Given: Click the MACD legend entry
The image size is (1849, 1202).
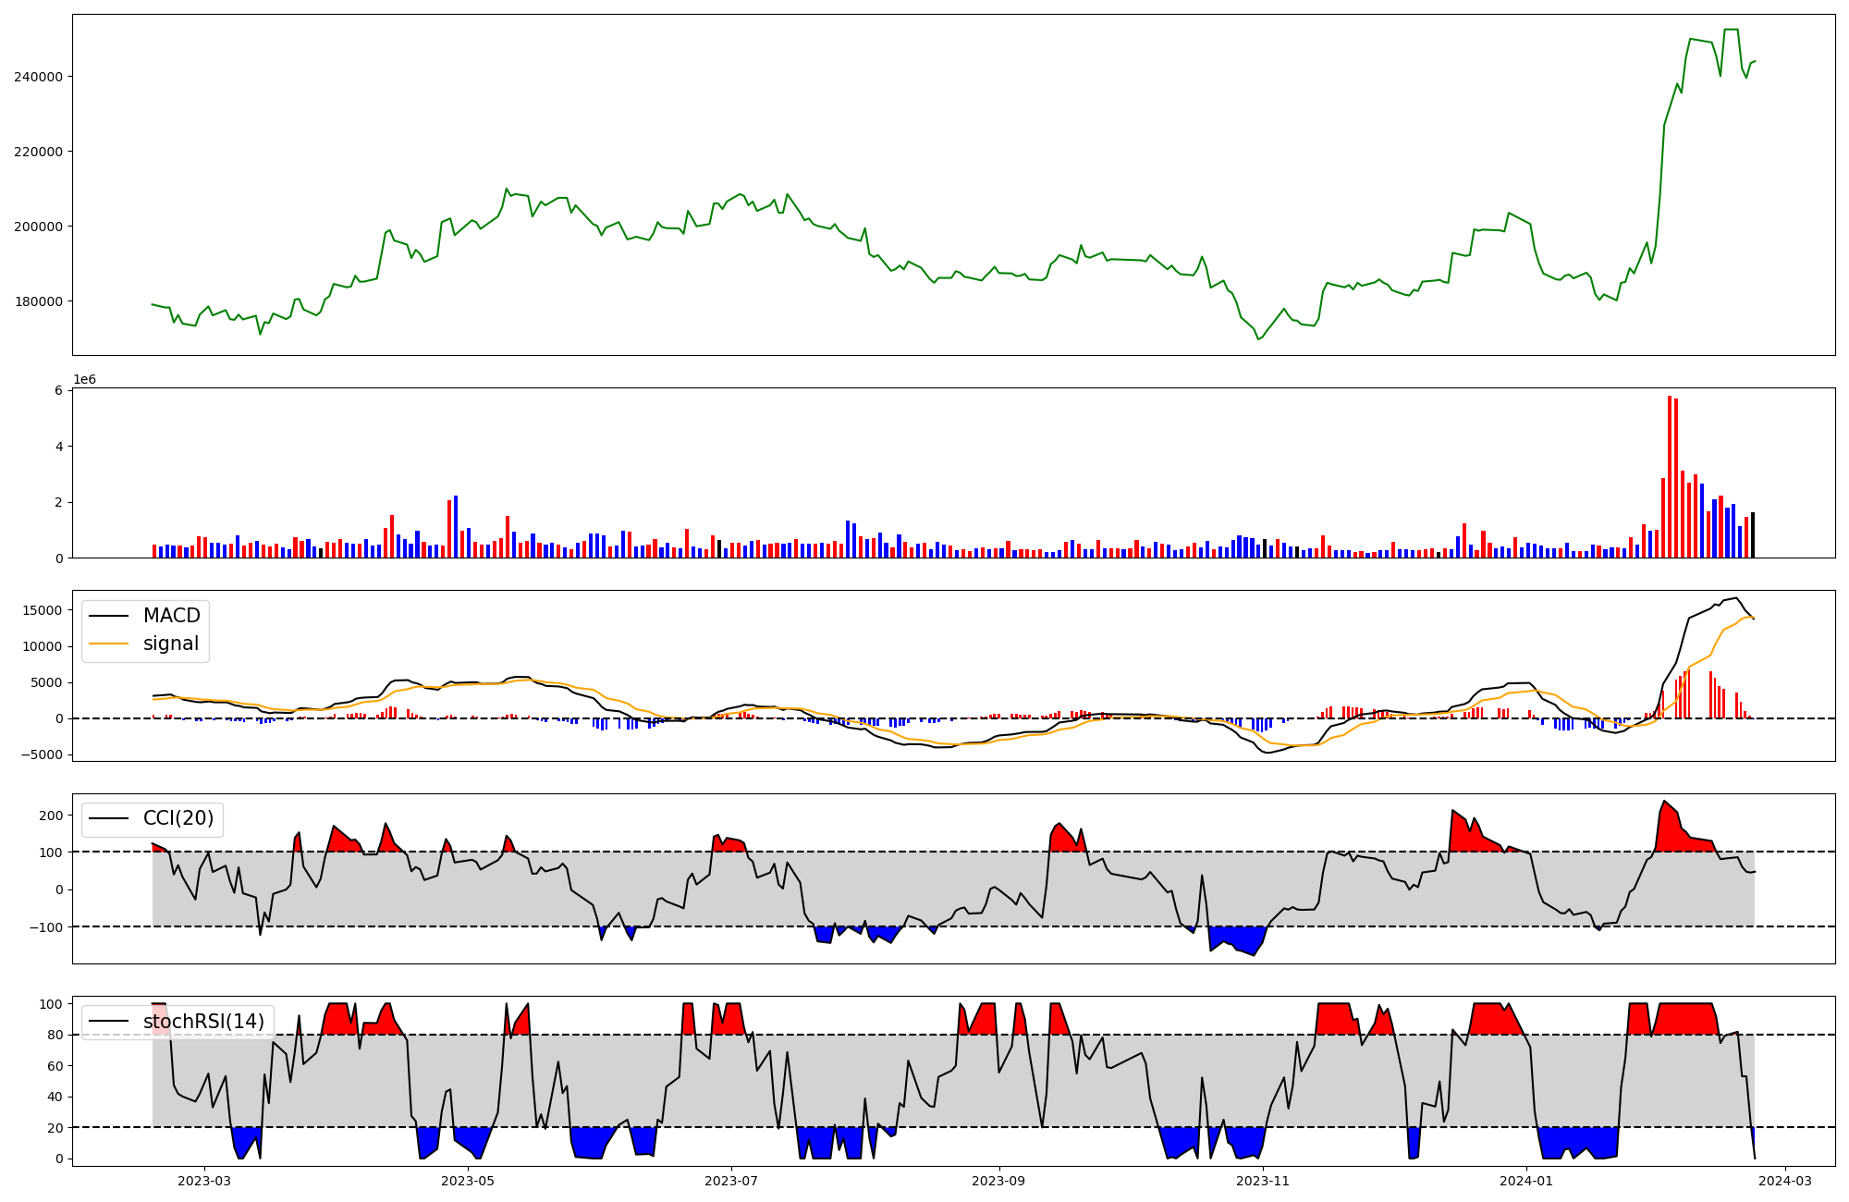Looking at the screenshot, I should tap(171, 616).
